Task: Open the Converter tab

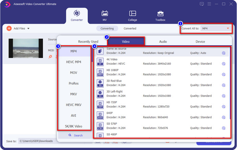Action: coord(77,16)
